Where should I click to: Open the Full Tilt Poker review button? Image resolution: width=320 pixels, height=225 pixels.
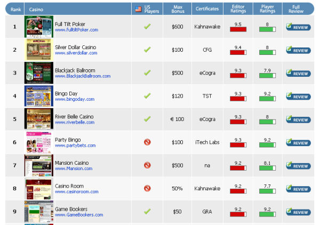(x=298, y=27)
